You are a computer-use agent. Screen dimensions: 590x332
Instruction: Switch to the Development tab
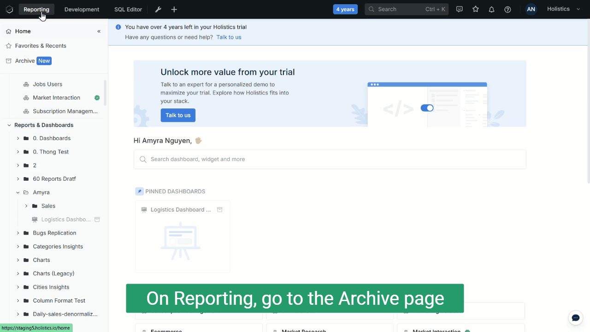[x=82, y=9]
